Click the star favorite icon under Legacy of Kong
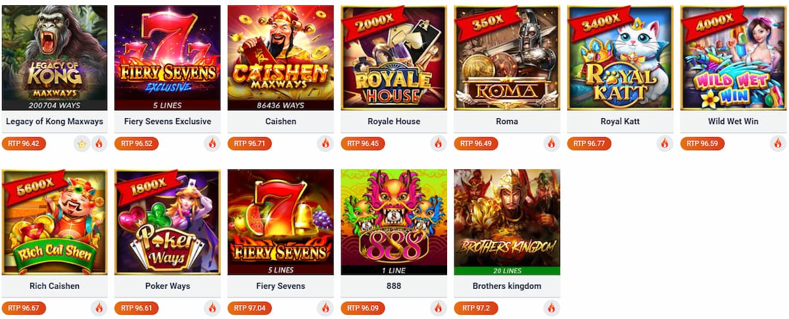The image size is (789, 319). coord(82,143)
